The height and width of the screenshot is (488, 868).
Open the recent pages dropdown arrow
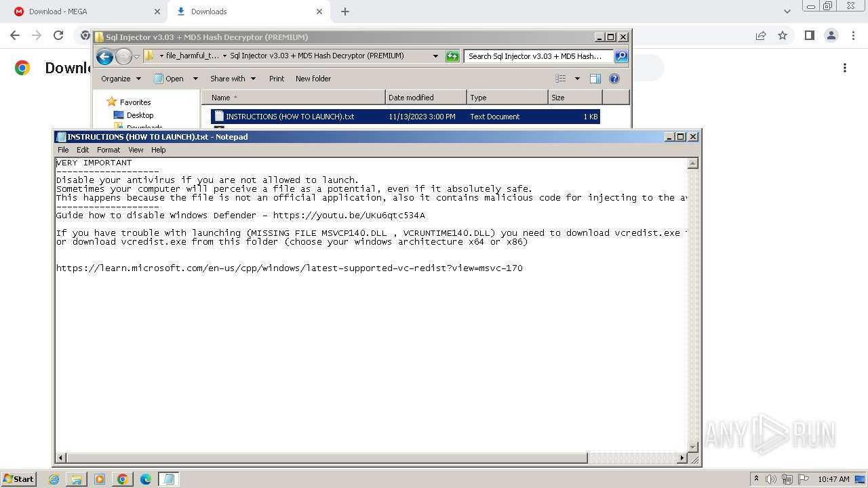click(x=136, y=57)
